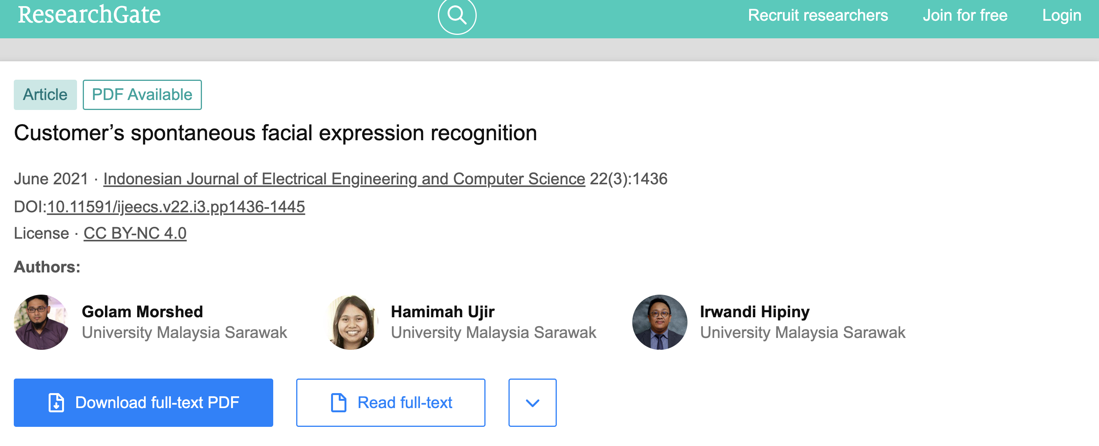Click the Article badge

point(45,95)
